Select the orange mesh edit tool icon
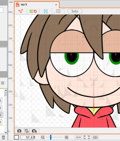This screenshot has height=141, width=120. (x=21, y=11)
